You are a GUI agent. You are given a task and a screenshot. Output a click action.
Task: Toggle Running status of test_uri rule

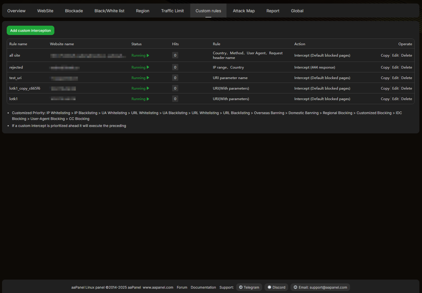click(x=140, y=78)
